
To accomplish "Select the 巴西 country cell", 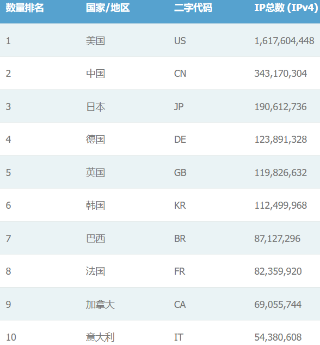I will click(x=95, y=239).
